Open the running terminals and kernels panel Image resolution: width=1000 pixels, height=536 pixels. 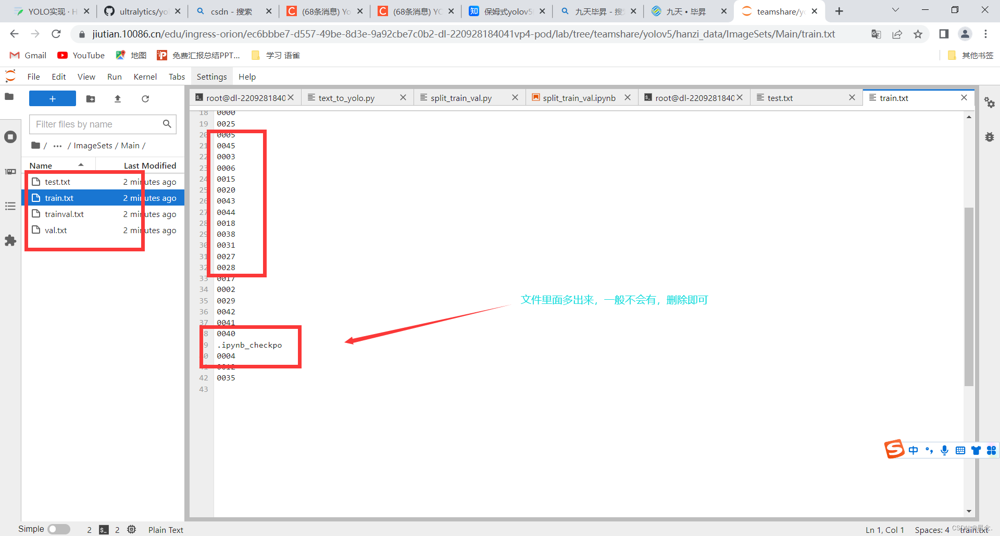click(10, 137)
